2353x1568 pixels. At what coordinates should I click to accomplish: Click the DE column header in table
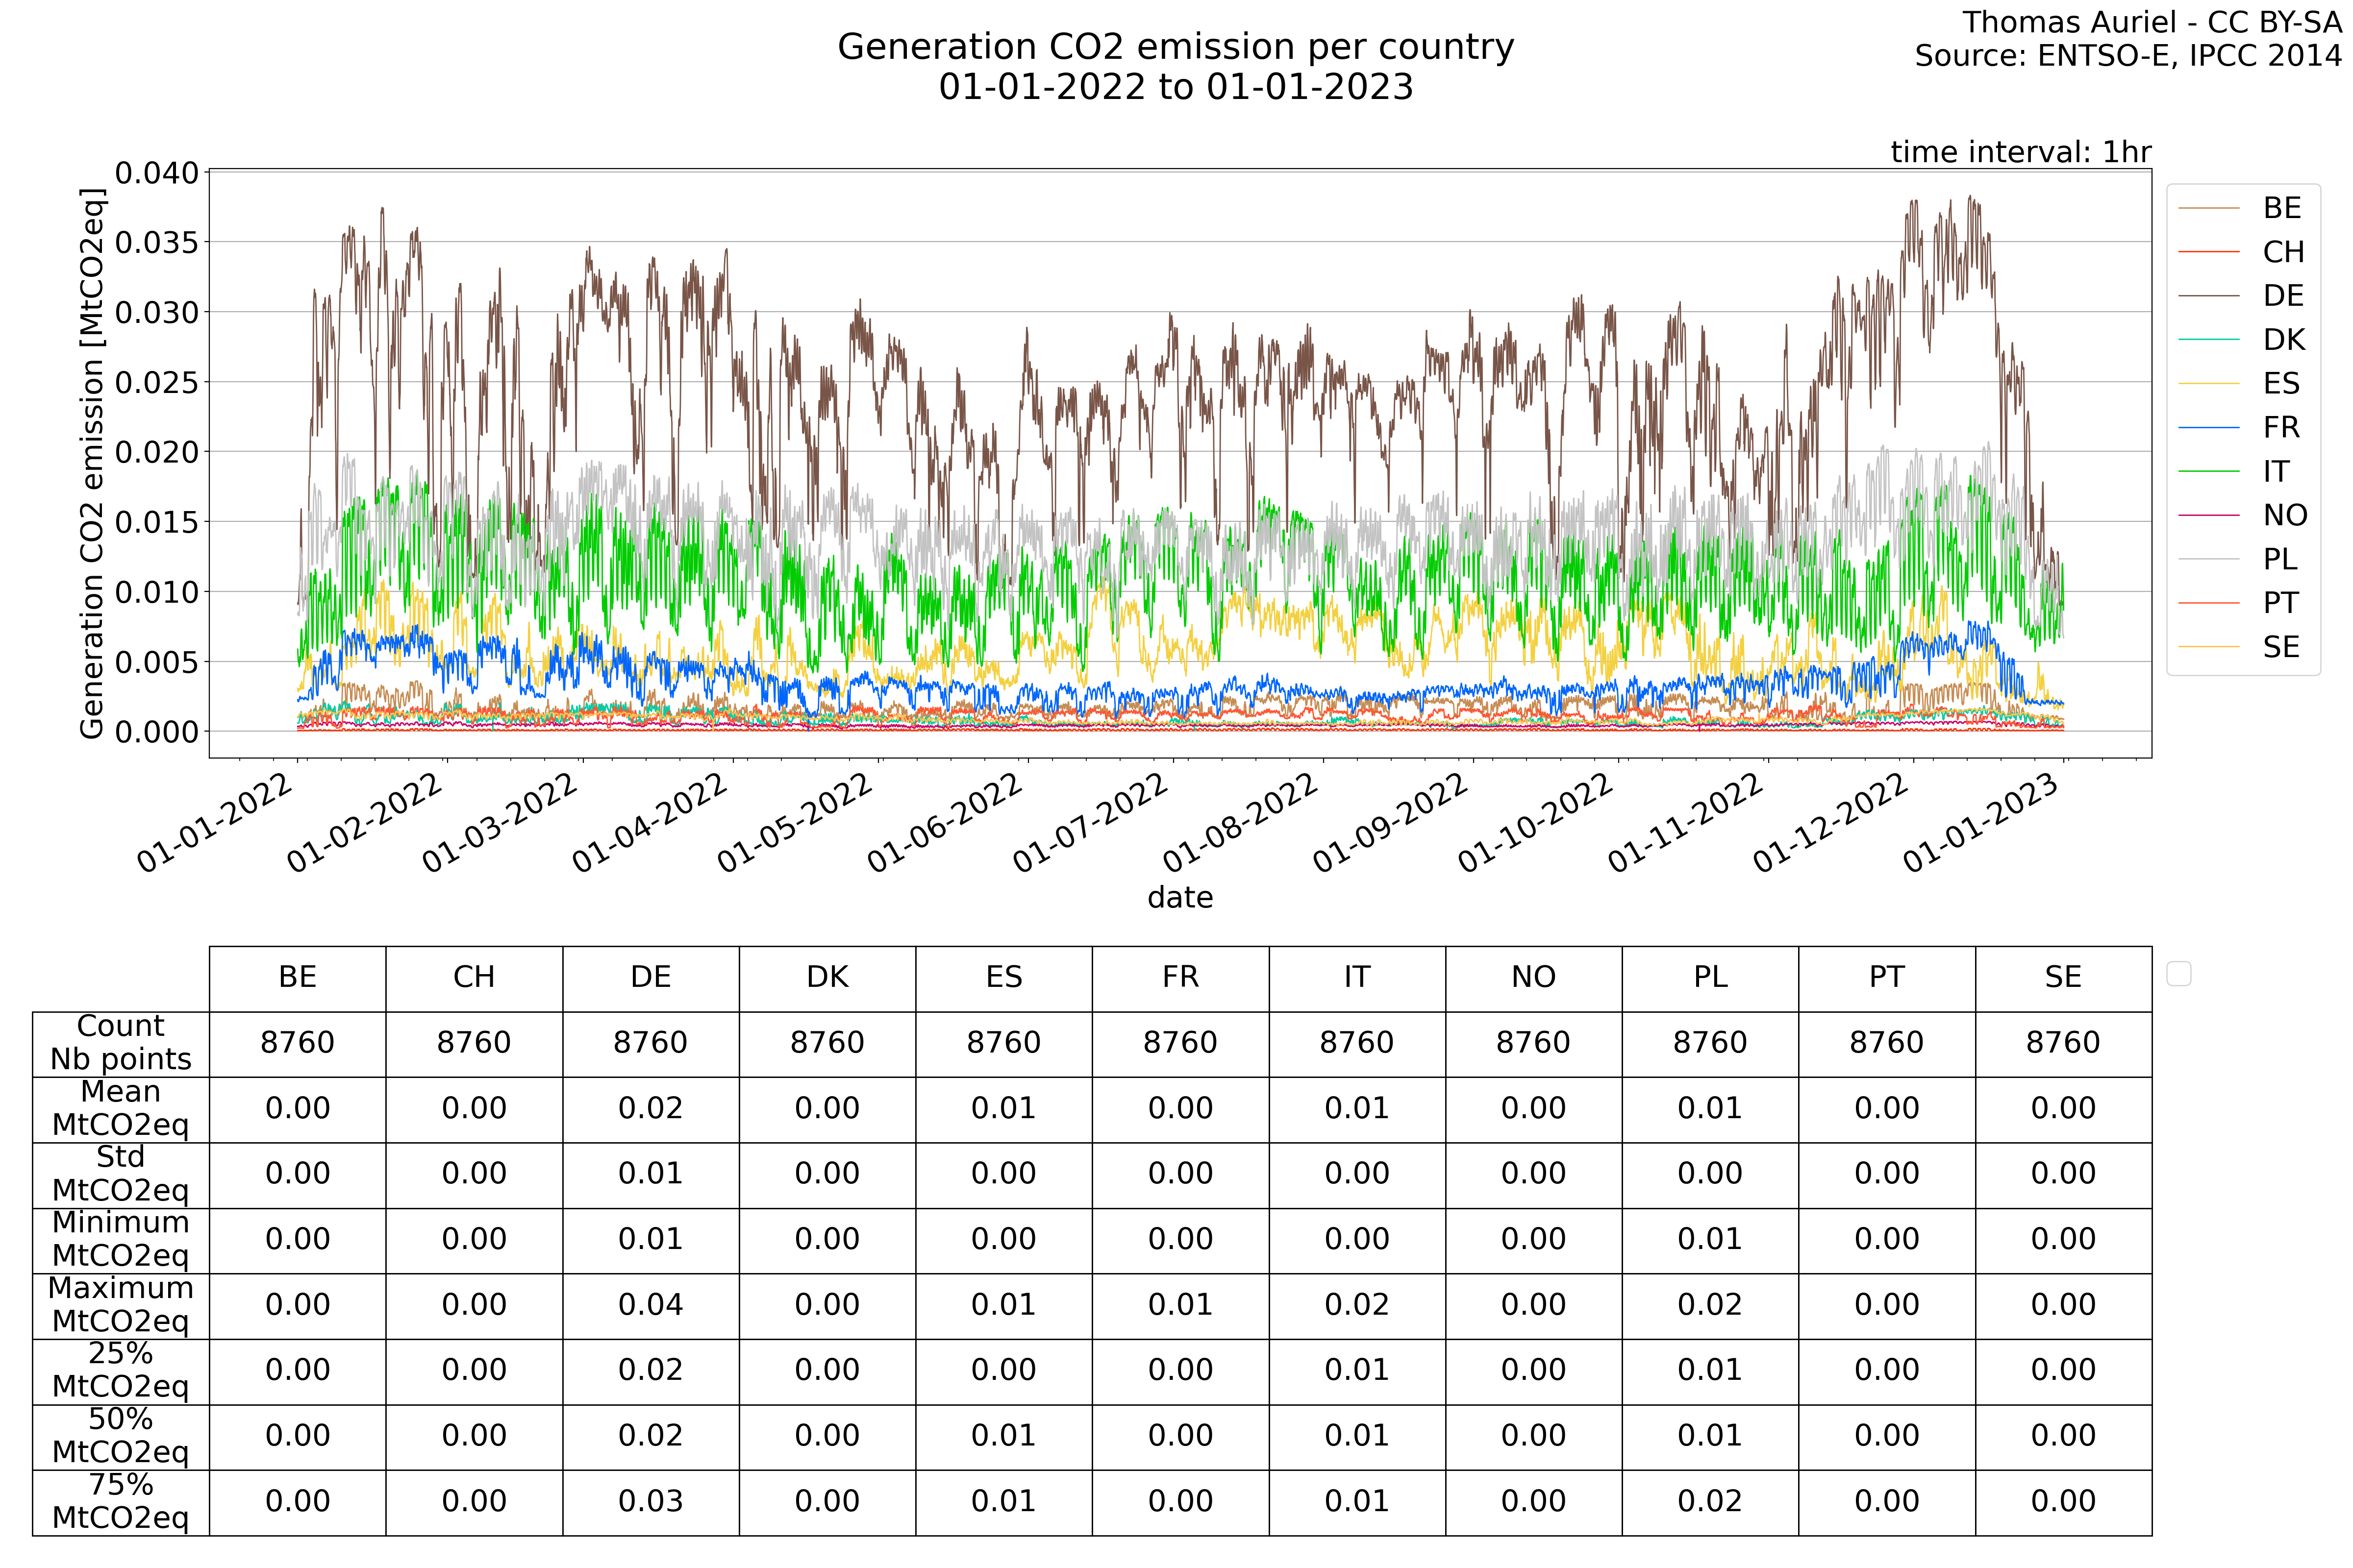pos(651,977)
